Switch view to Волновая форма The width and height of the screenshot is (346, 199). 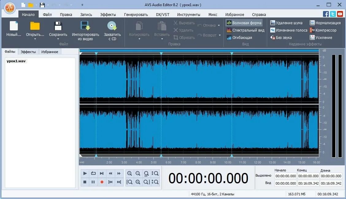(x=244, y=23)
